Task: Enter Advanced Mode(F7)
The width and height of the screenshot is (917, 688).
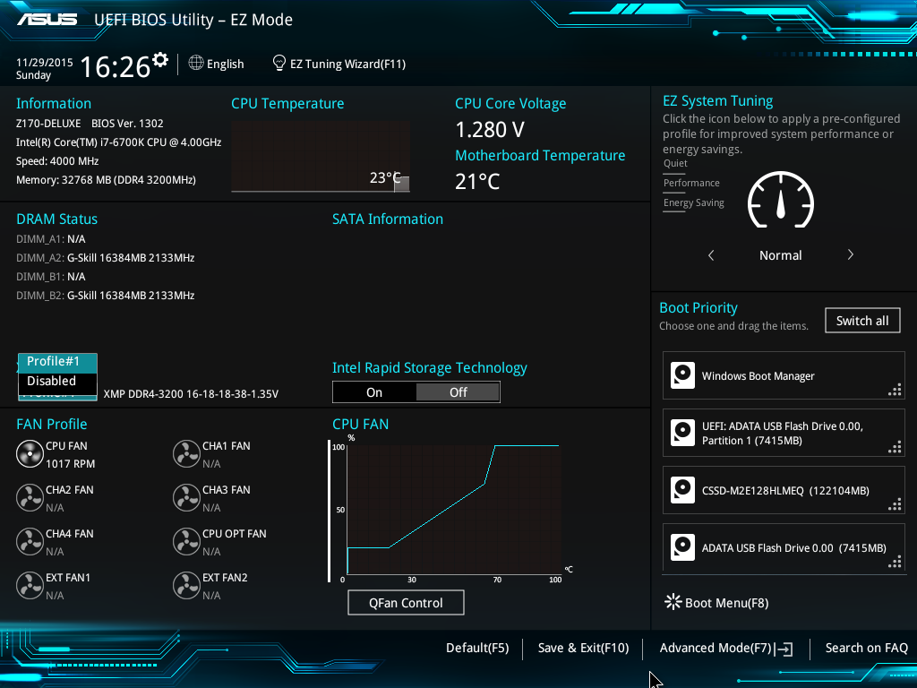Action: (x=726, y=649)
